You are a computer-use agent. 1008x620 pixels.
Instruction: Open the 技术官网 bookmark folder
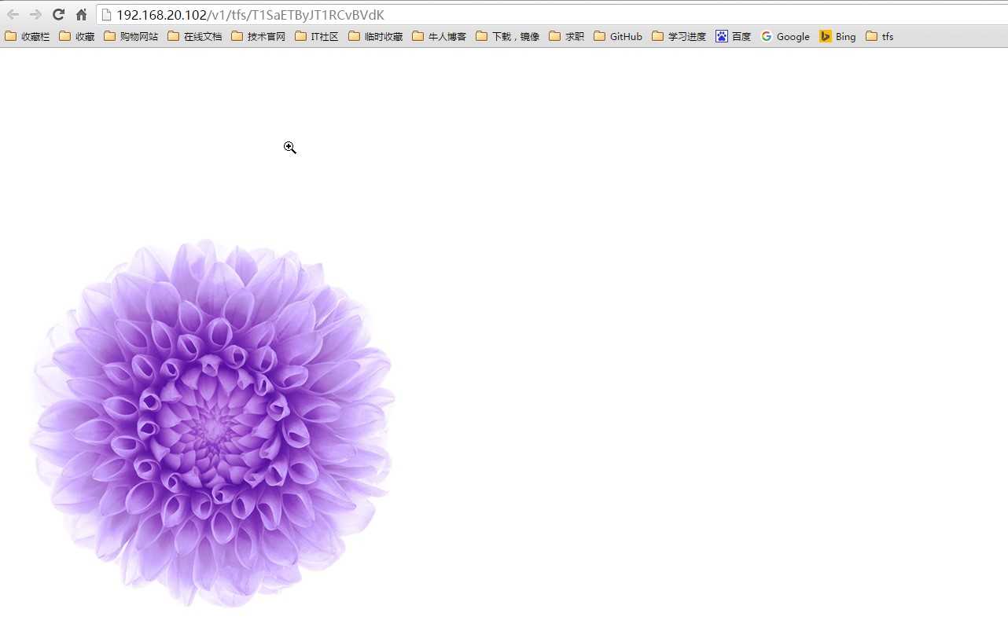click(259, 36)
